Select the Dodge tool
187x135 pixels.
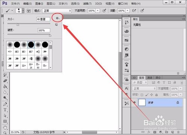[x=5, y=98]
